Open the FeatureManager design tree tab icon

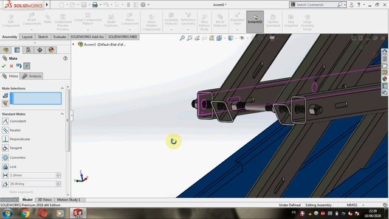pyautogui.click(x=5, y=50)
